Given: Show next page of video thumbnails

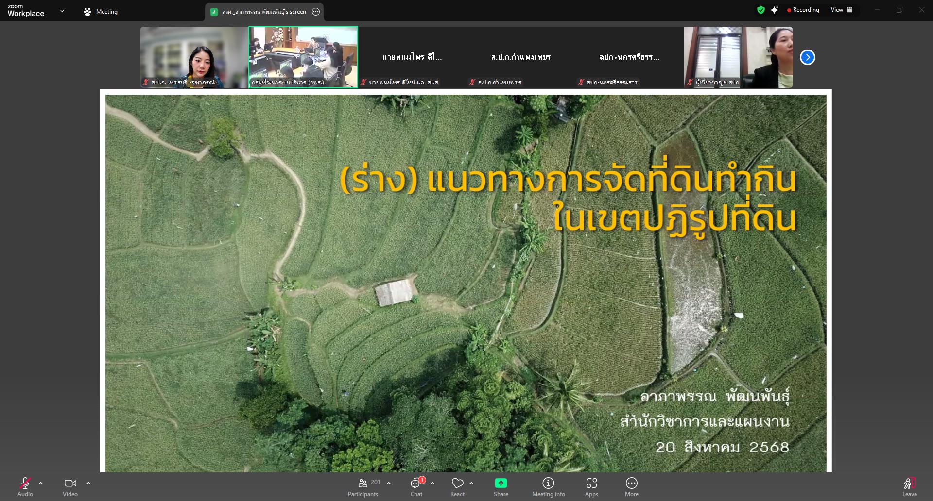Looking at the screenshot, I should pyautogui.click(x=807, y=57).
